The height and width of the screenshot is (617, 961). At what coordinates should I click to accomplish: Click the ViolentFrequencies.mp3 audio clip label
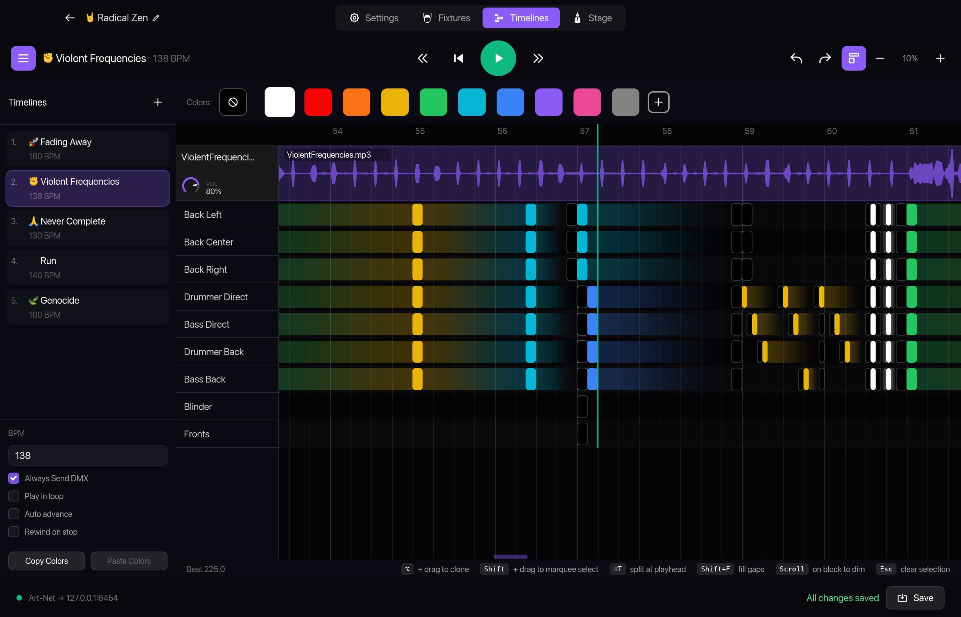pyautogui.click(x=329, y=155)
